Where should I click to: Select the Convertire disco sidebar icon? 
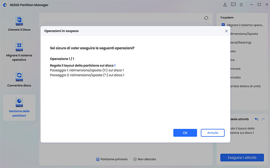coord(19,76)
